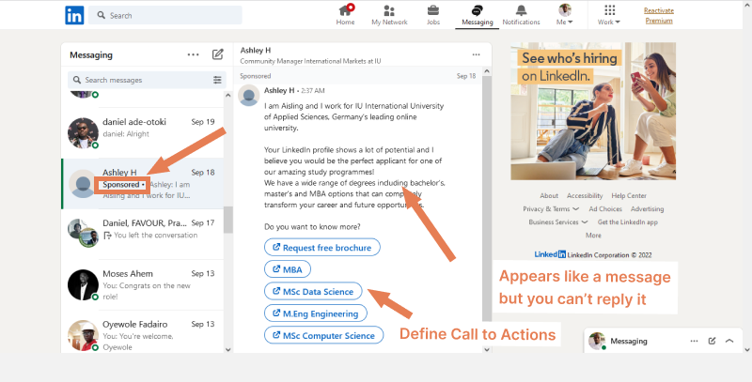Open daniel ade-otoki conversation
This screenshot has width=752, height=382.
tap(143, 133)
